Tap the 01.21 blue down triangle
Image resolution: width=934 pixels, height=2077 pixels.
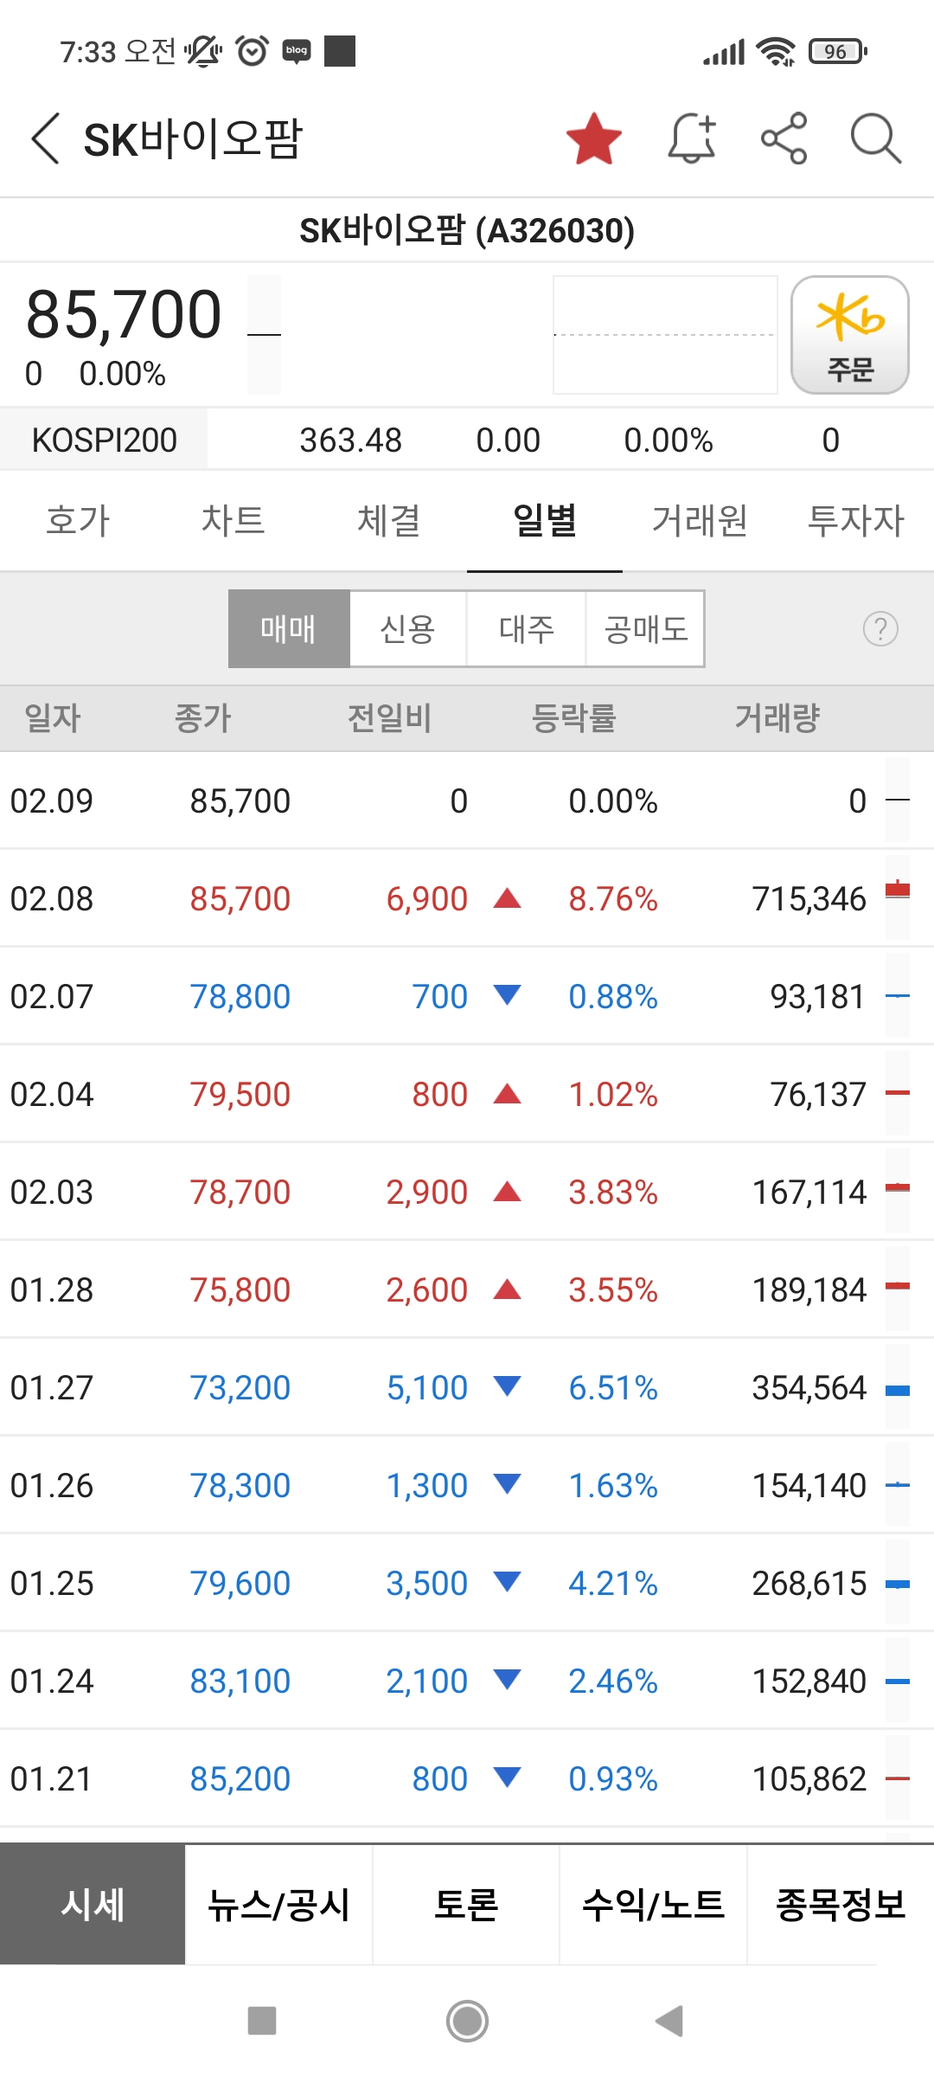507,1778
